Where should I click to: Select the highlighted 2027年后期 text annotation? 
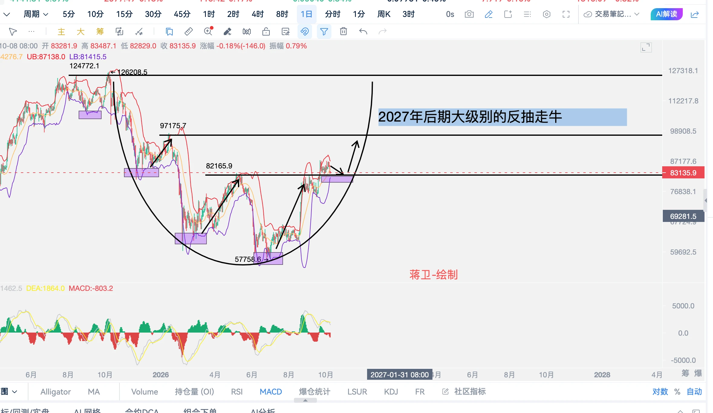coord(502,117)
